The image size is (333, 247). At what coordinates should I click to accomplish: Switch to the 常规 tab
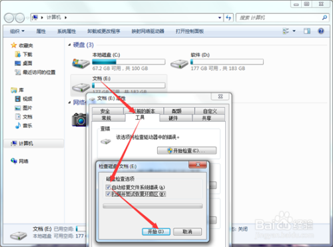109,118
